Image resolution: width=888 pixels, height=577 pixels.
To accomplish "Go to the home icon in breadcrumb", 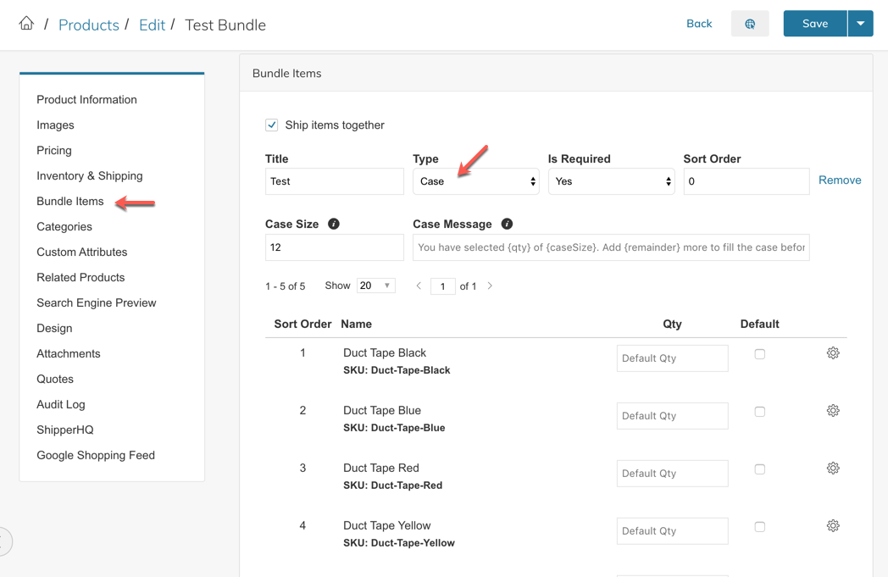I will pos(26,23).
